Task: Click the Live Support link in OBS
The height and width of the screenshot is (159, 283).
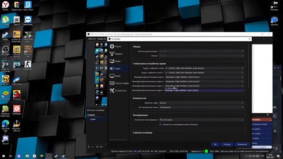Action: point(261,147)
